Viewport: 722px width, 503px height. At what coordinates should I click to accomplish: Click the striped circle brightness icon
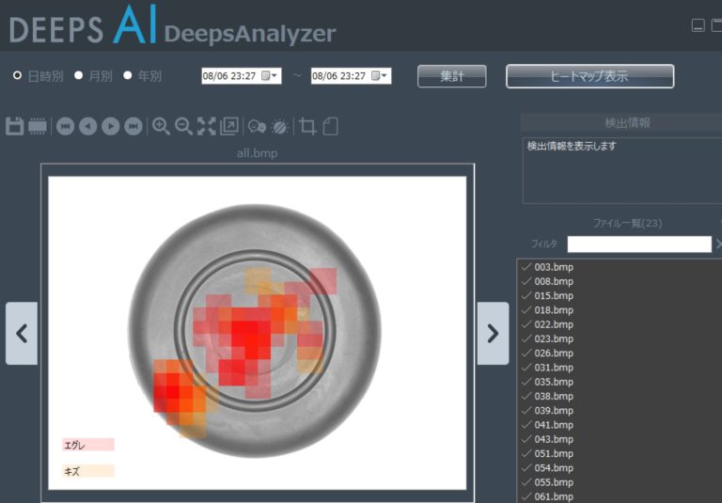pyautogui.click(x=279, y=126)
